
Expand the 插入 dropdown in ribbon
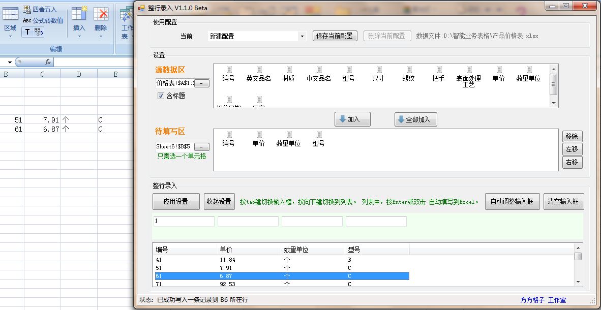pos(79,36)
